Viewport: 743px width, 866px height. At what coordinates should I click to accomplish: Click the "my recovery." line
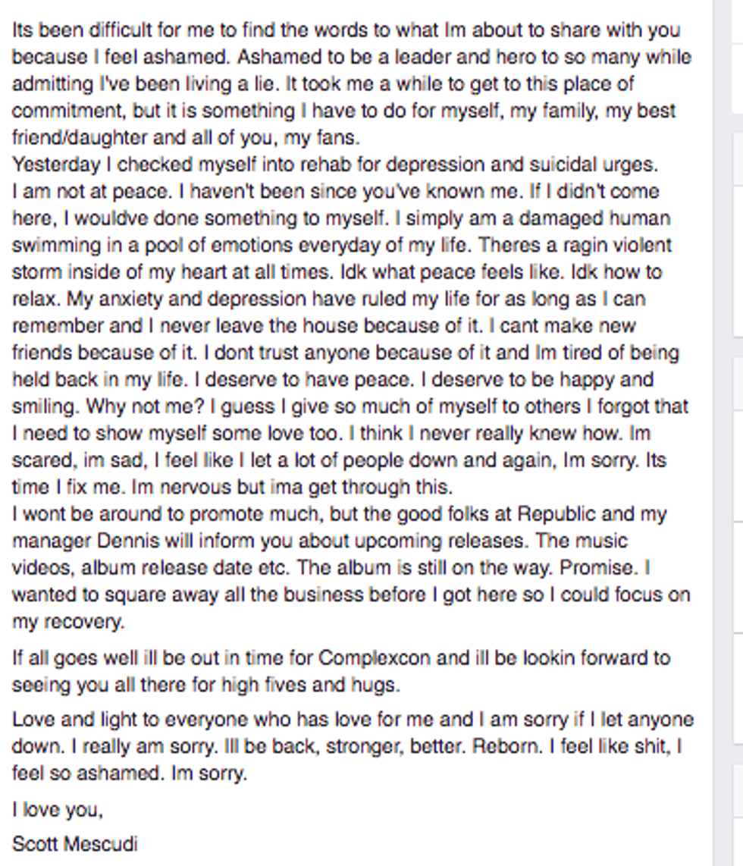tap(67, 622)
